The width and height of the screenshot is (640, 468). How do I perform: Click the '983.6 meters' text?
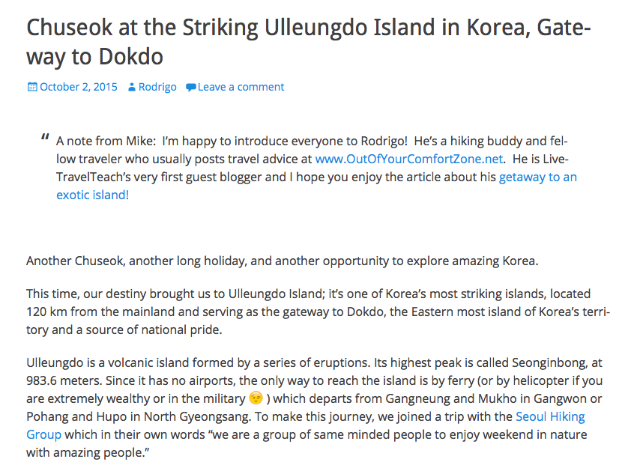point(64,380)
